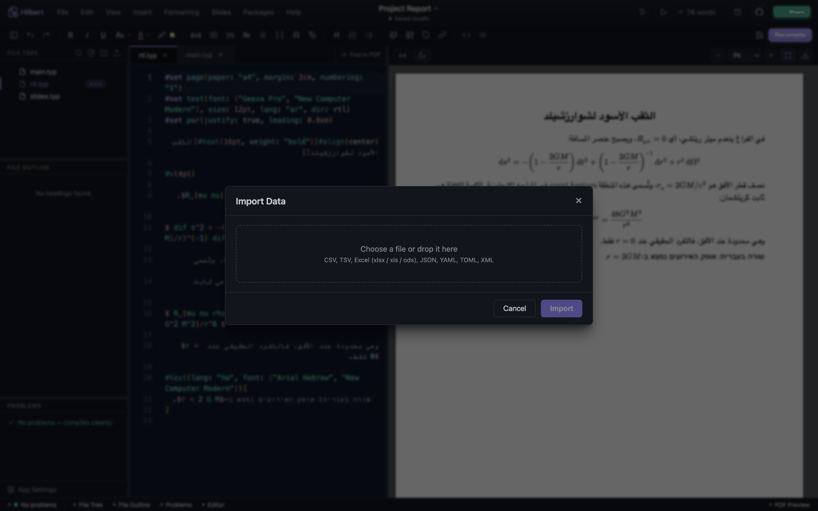Redo the last edit
The image size is (818, 511).
coord(46,35)
